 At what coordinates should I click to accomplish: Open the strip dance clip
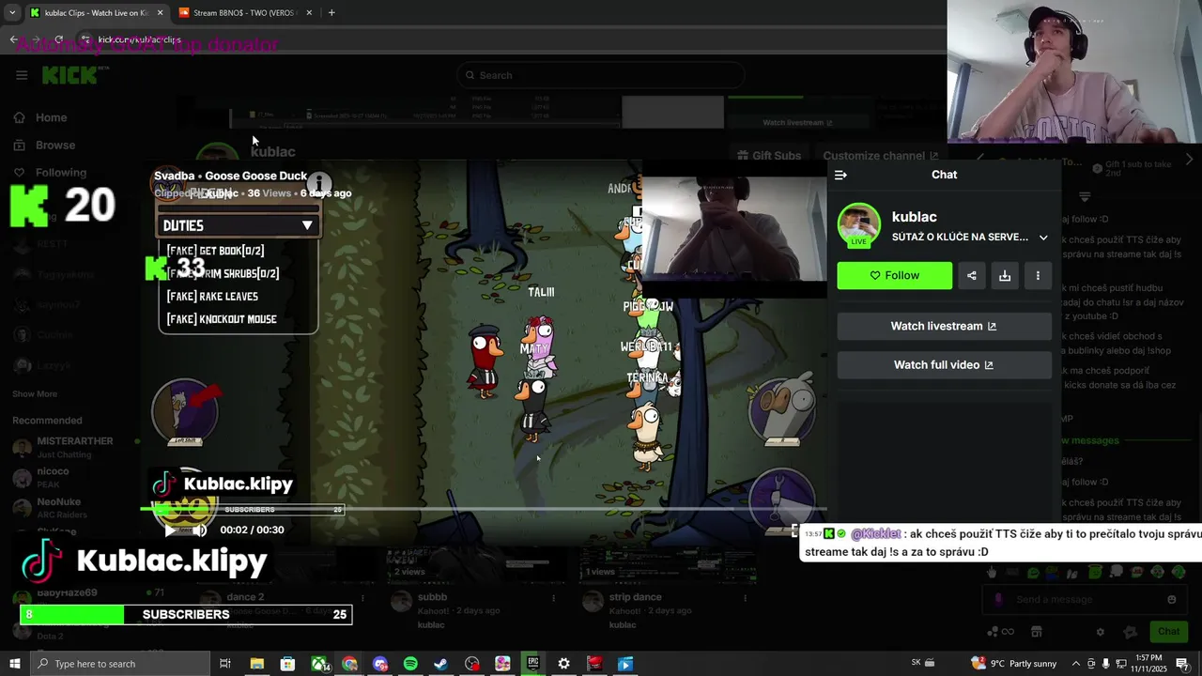click(x=635, y=597)
